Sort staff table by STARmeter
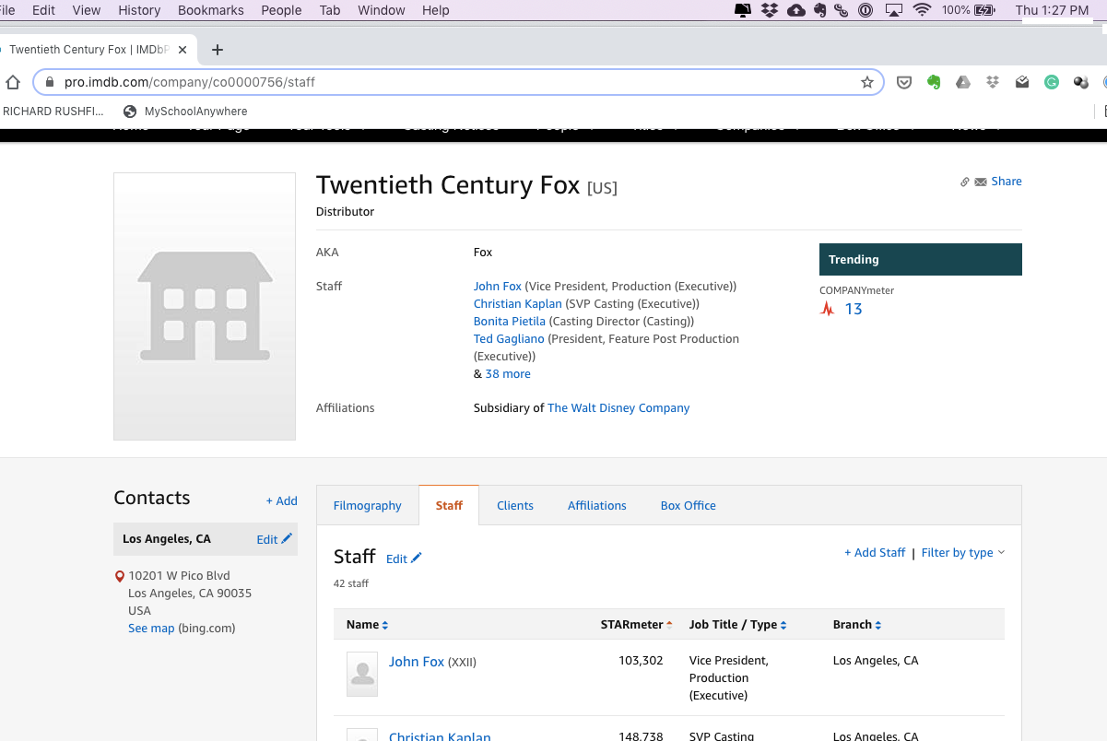The width and height of the screenshot is (1107, 741). (x=636, y=625)
